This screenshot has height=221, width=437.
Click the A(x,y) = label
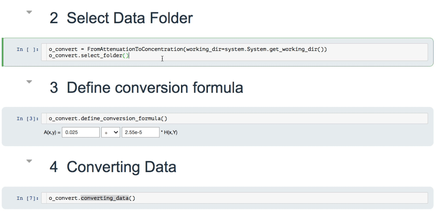tap(52, 132)
